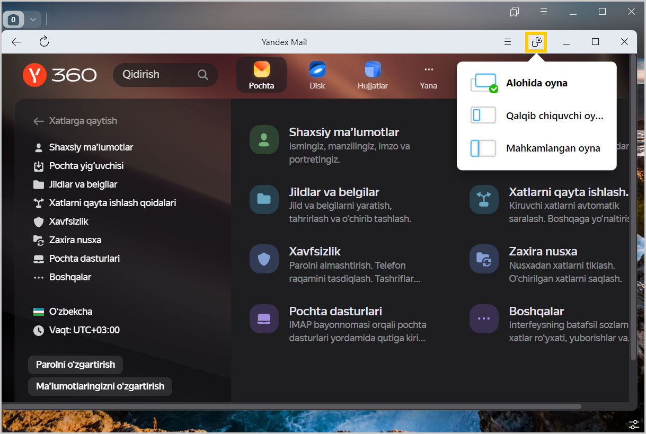Open Pochta yig'uvchisi in sidebar
Viewport: 646px width, 434px height.
point(86,166)
